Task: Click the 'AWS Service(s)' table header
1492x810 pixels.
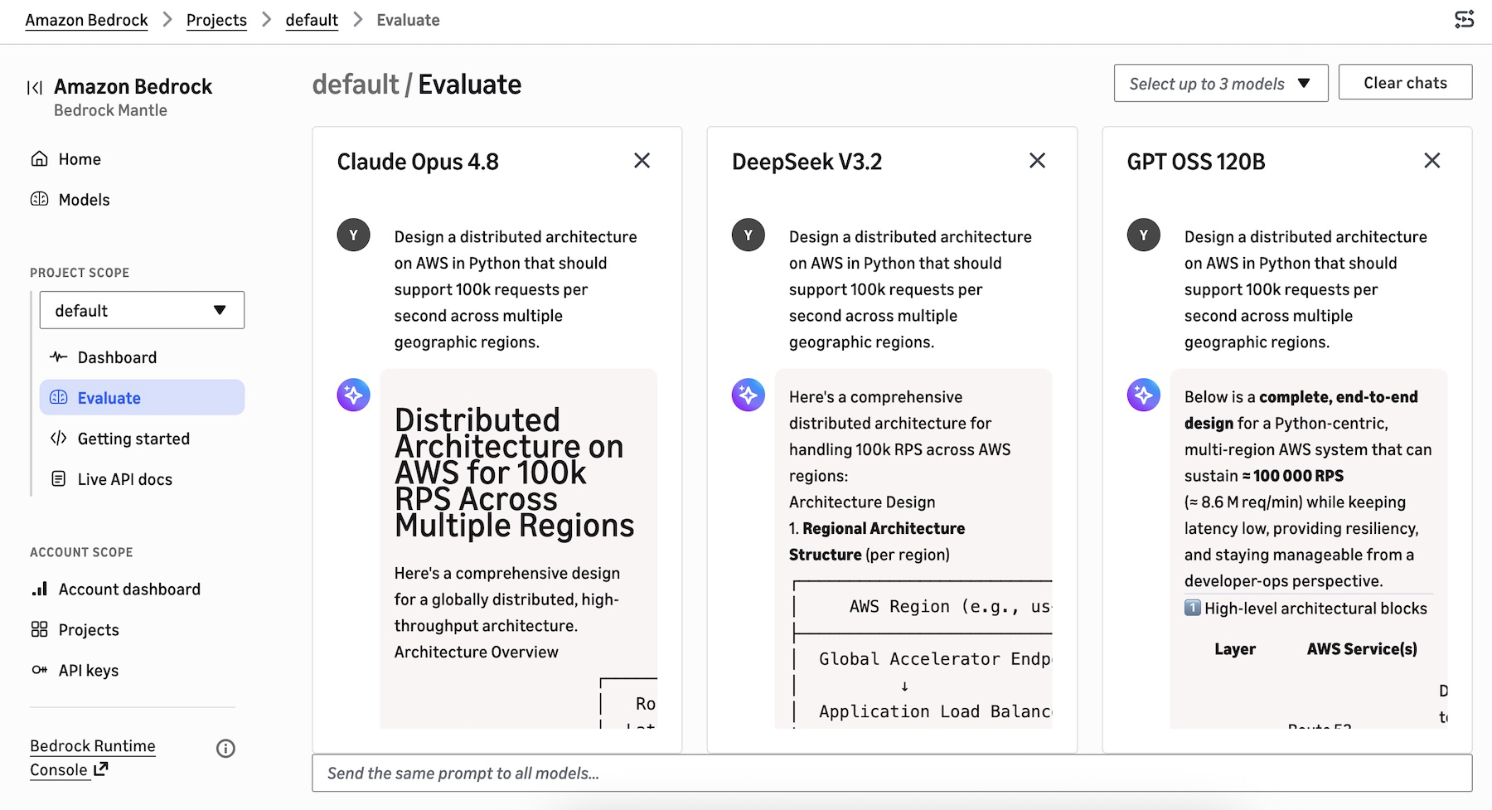Action: point(1362,649)
